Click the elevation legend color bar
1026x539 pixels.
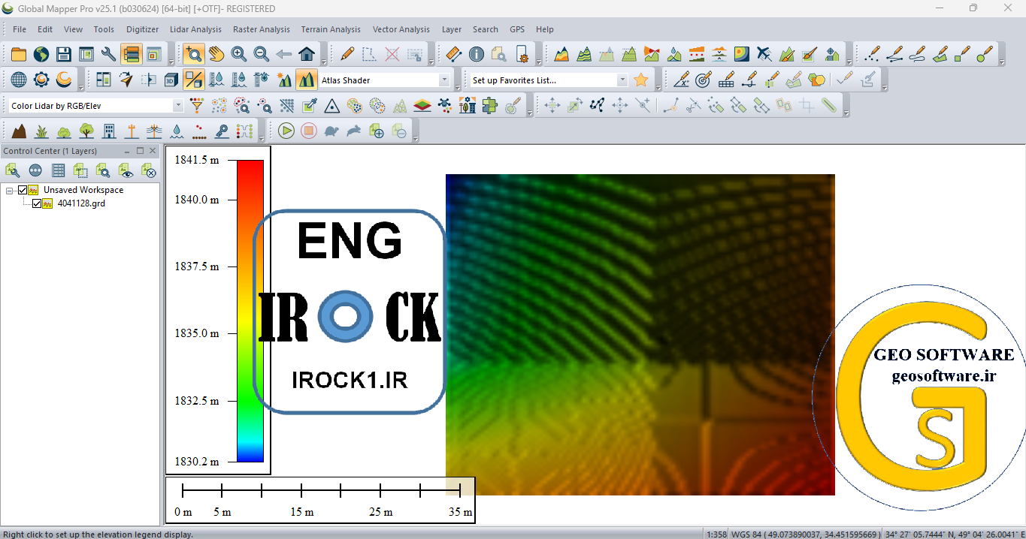250,311
